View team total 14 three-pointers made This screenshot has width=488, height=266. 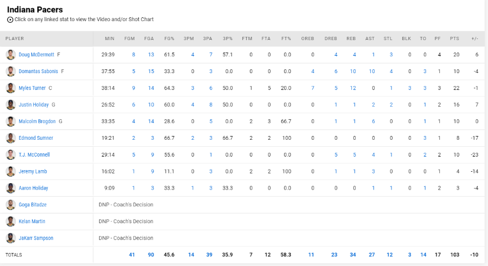tap(191, 255)
